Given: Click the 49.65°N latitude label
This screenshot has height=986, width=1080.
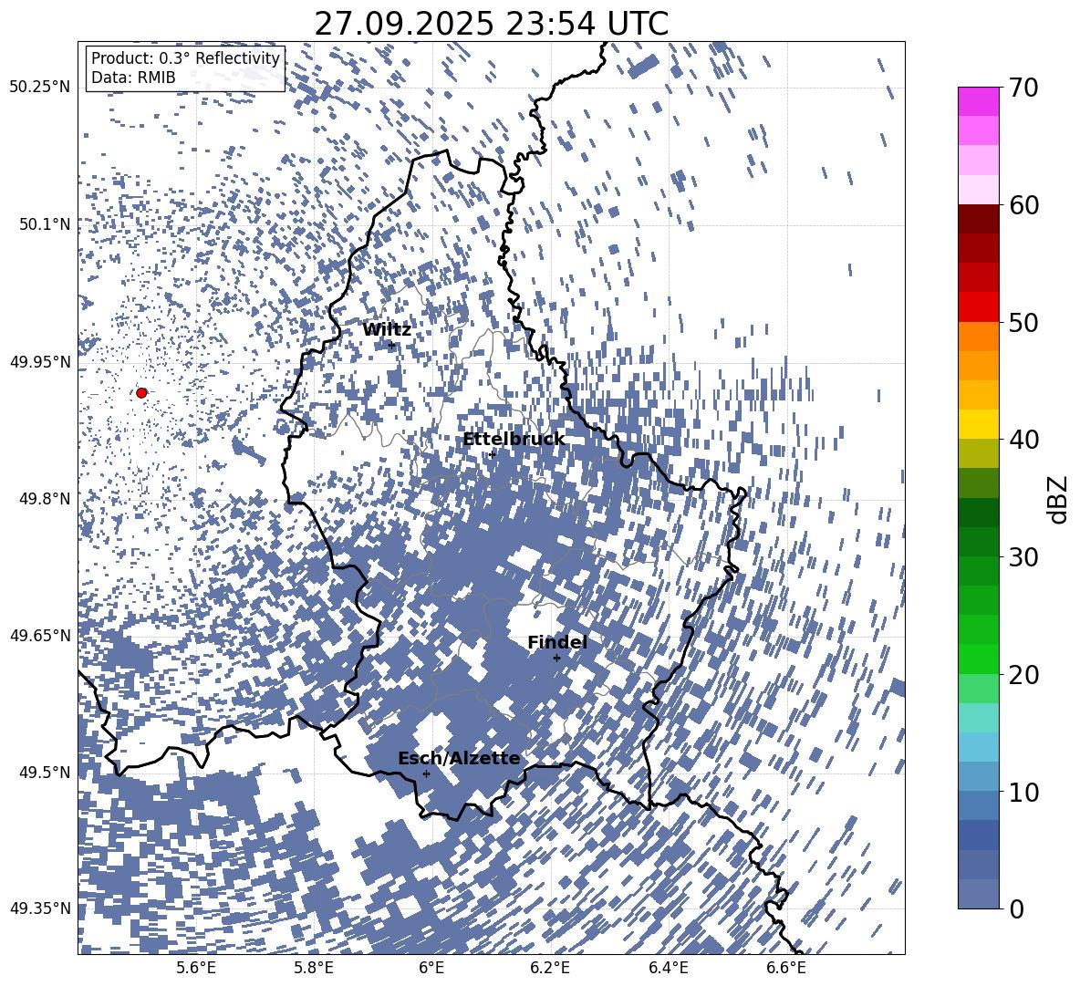Looking at the screenshot, I should [40, 635].
